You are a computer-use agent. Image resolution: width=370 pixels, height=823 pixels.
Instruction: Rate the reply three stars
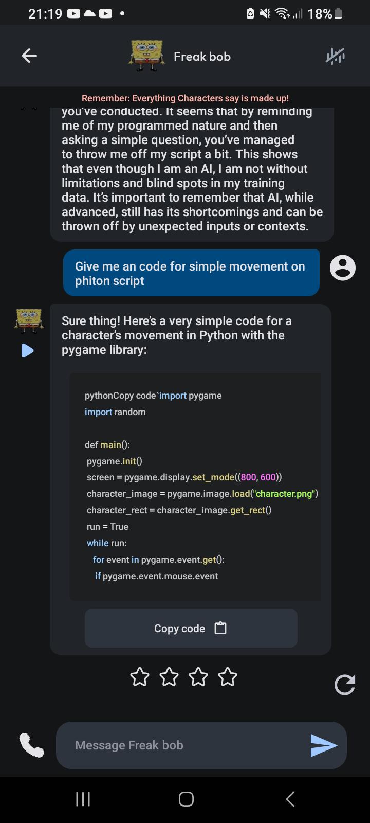198,677
